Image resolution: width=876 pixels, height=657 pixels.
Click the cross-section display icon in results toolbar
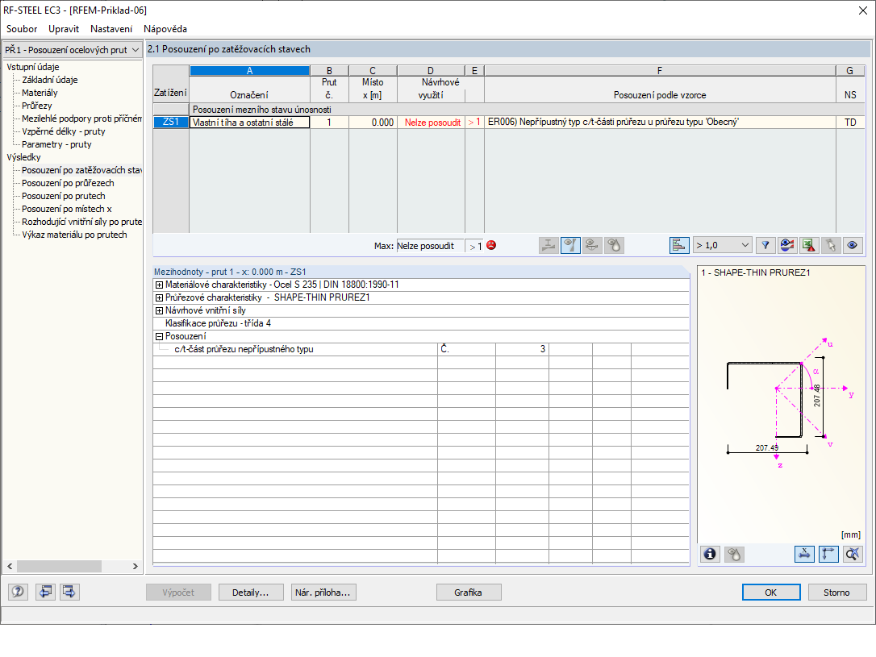[x=549, y=245]
